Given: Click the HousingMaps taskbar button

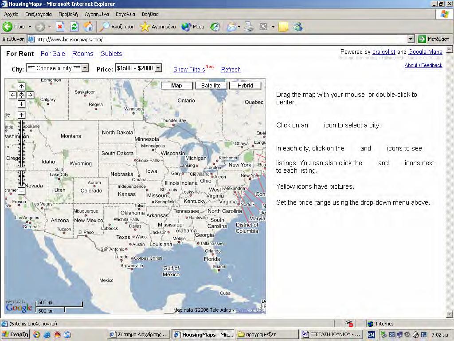Looking at the screenshot, I should point(203,335).
